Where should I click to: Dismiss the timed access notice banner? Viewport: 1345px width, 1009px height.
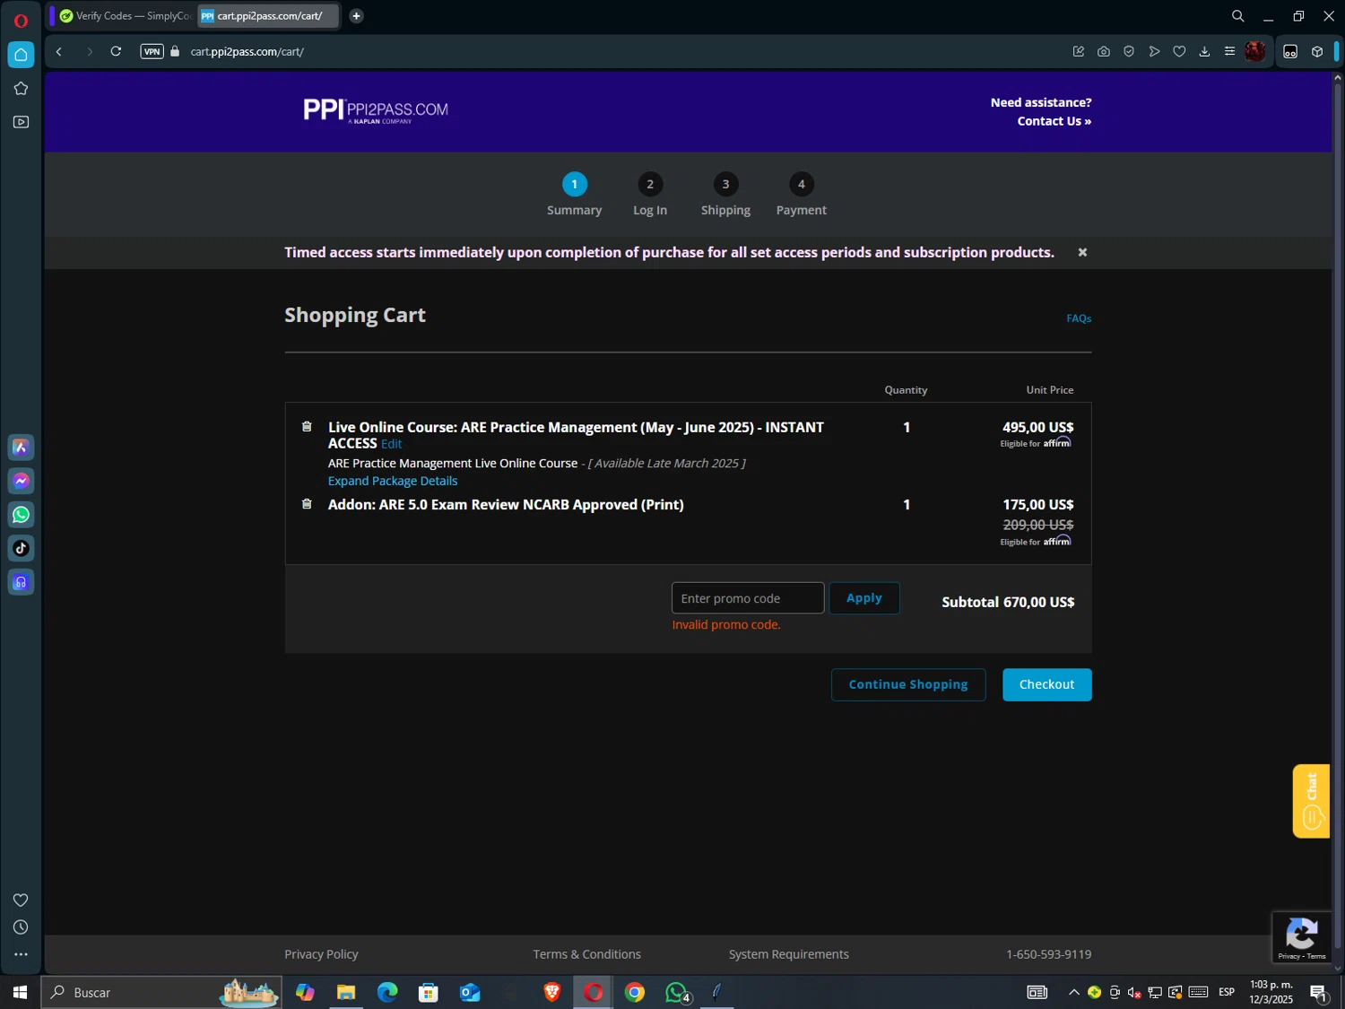pos(1082,252)
